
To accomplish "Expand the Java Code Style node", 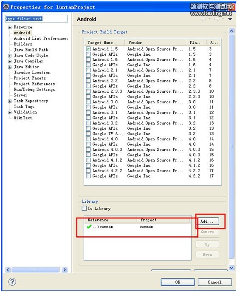I will pos(10,56).
